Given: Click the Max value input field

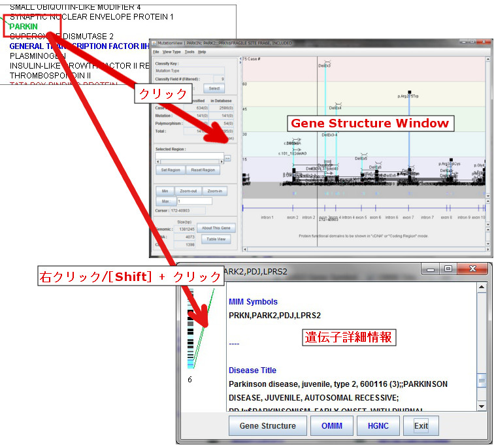Looking at the screenshot, I should (x=194, y=201).
